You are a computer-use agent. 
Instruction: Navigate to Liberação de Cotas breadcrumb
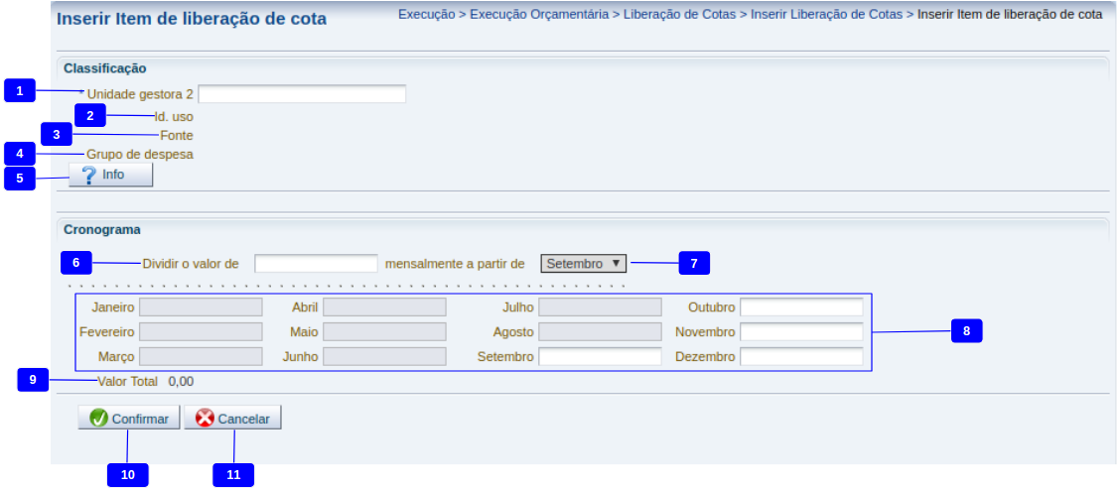[x=679, y=15]
